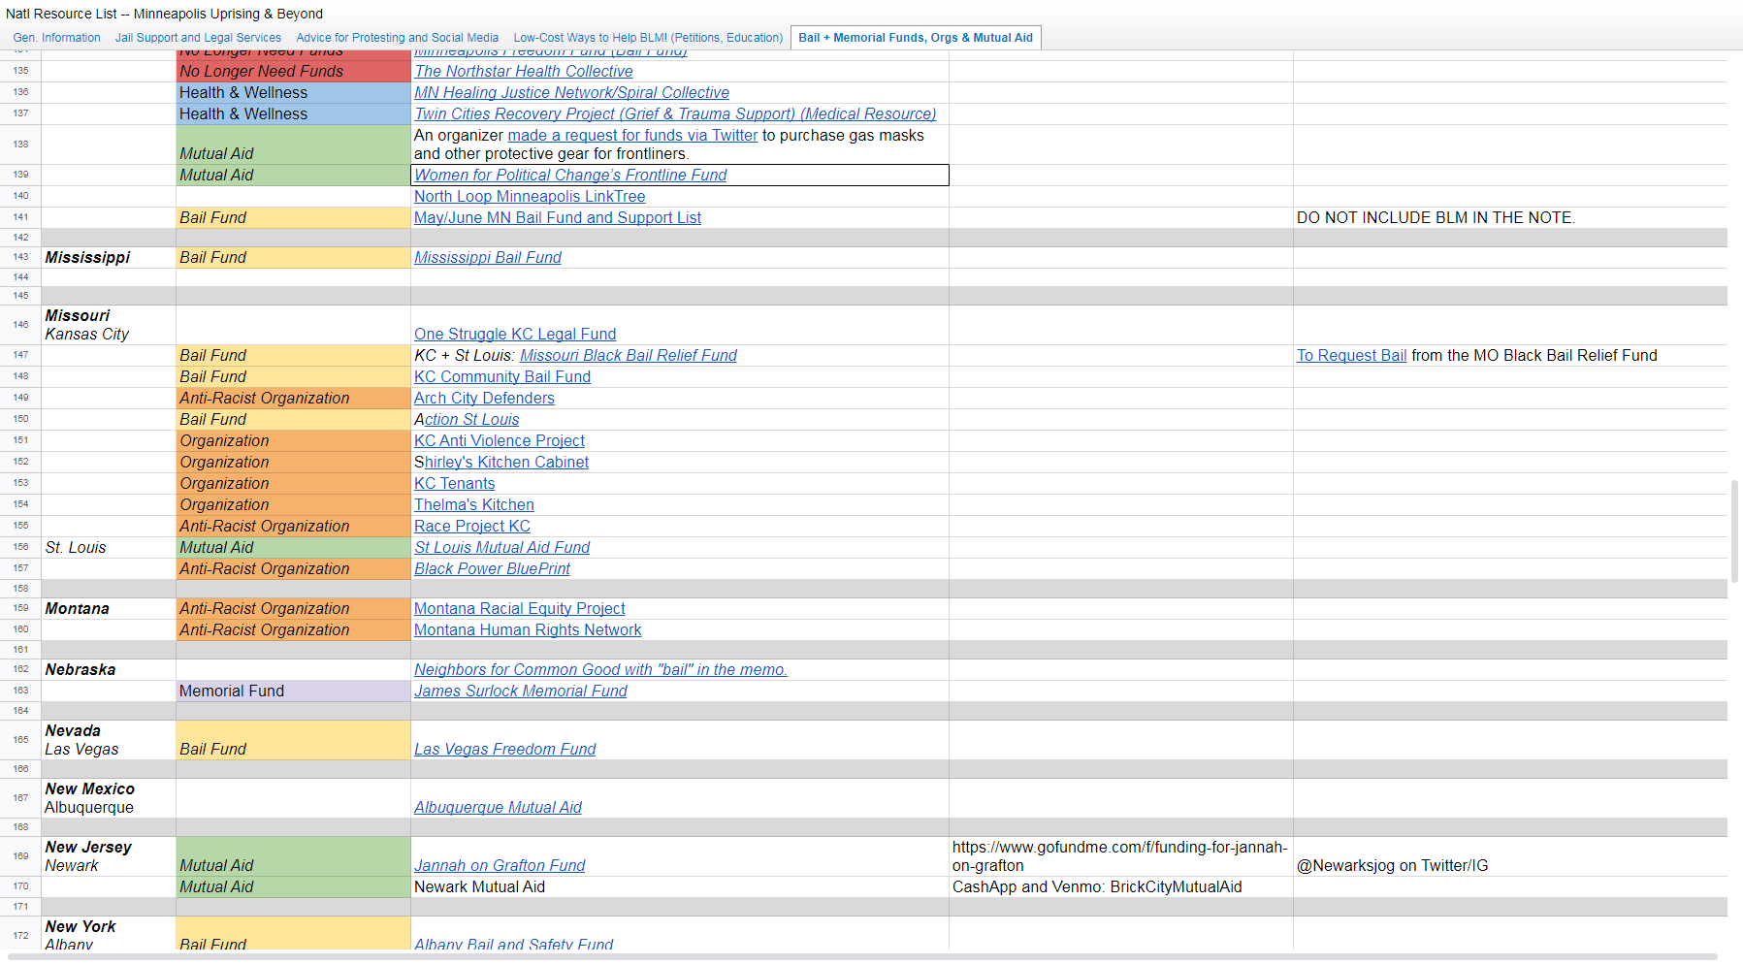Screen dimensions: 1743x965
Task: Follow the Mississippi Bail Fund link
Action: tap(488, 258)
